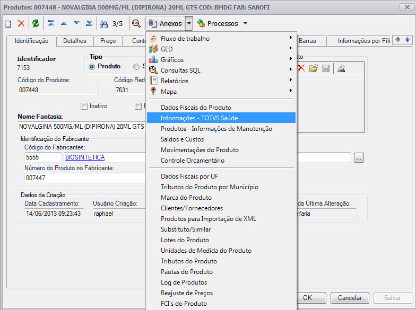Screen dimensions: 416x310
Task: Click the OK button
Action: click(311, 298)
